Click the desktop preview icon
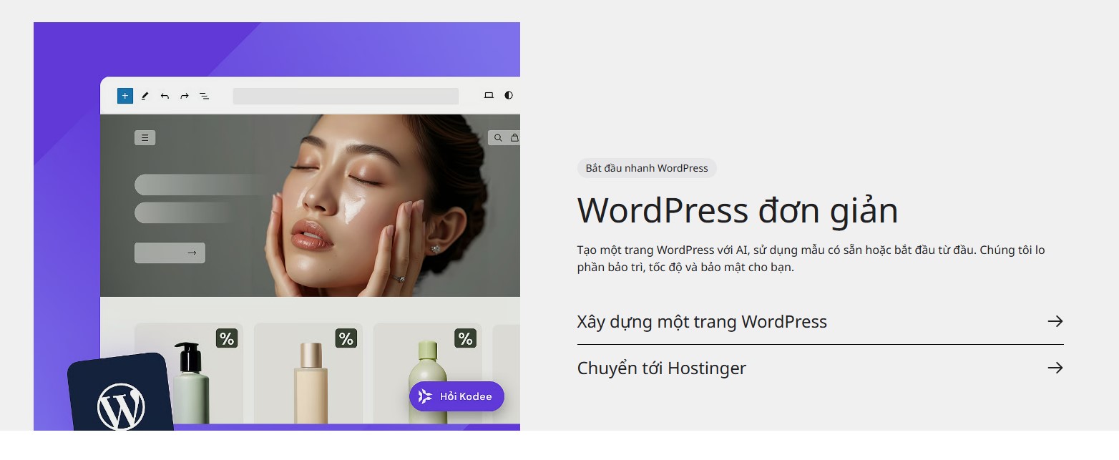The width and height of the screenshot is (1119, 460). point(489,95)
